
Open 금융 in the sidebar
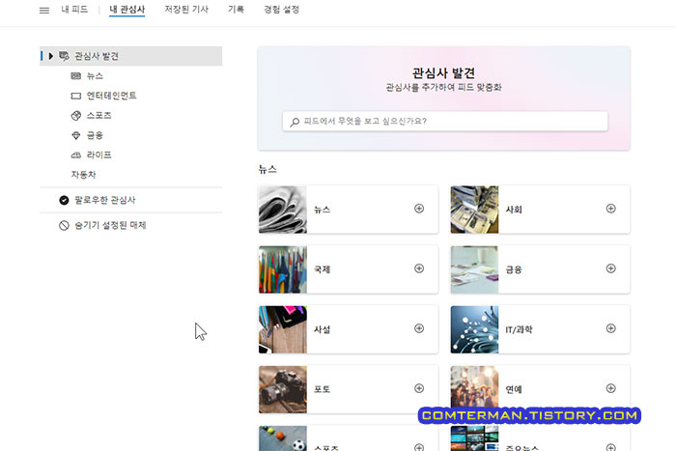point(95,135)
